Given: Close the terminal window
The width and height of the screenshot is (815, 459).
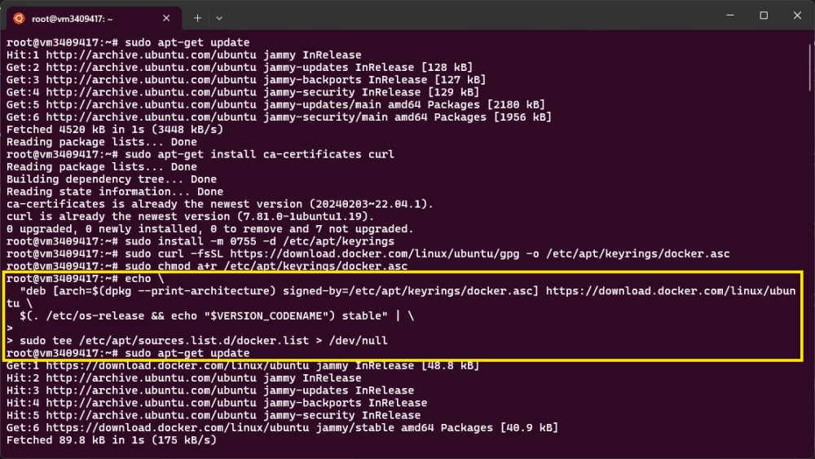Looking at the screenshot, I should (797, 15).
